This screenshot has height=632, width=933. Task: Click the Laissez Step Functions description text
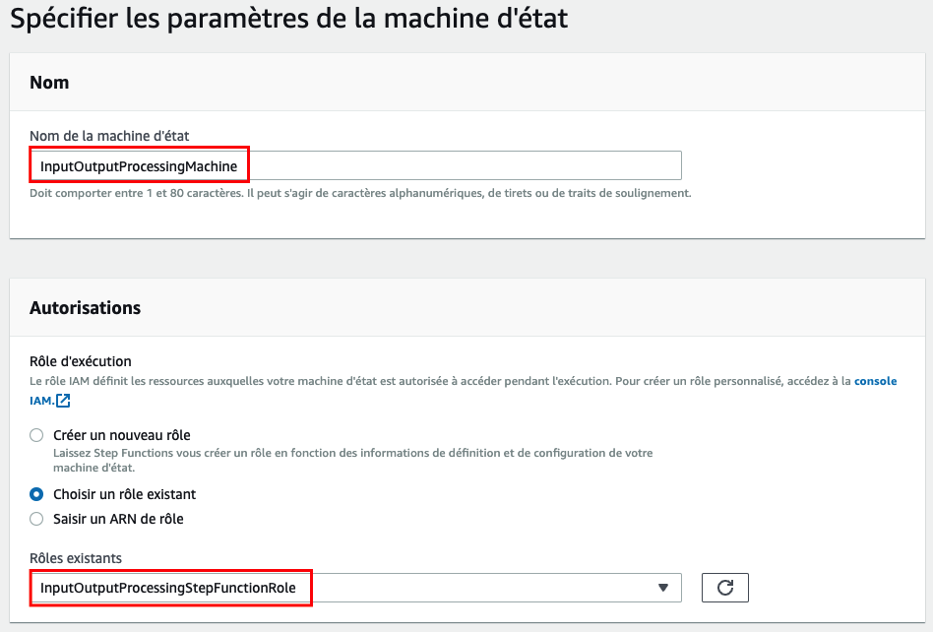(x=353, y=460)
